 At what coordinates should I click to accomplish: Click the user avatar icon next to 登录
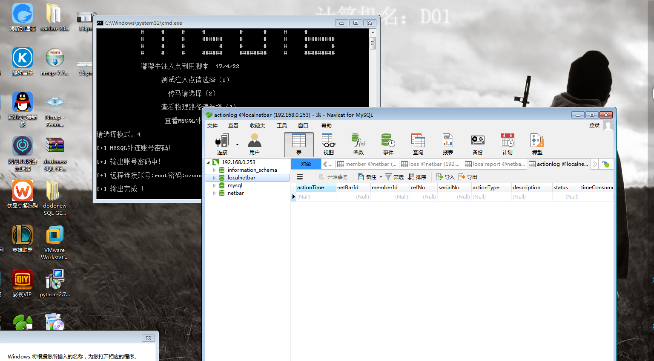click(x=608, y=126)
